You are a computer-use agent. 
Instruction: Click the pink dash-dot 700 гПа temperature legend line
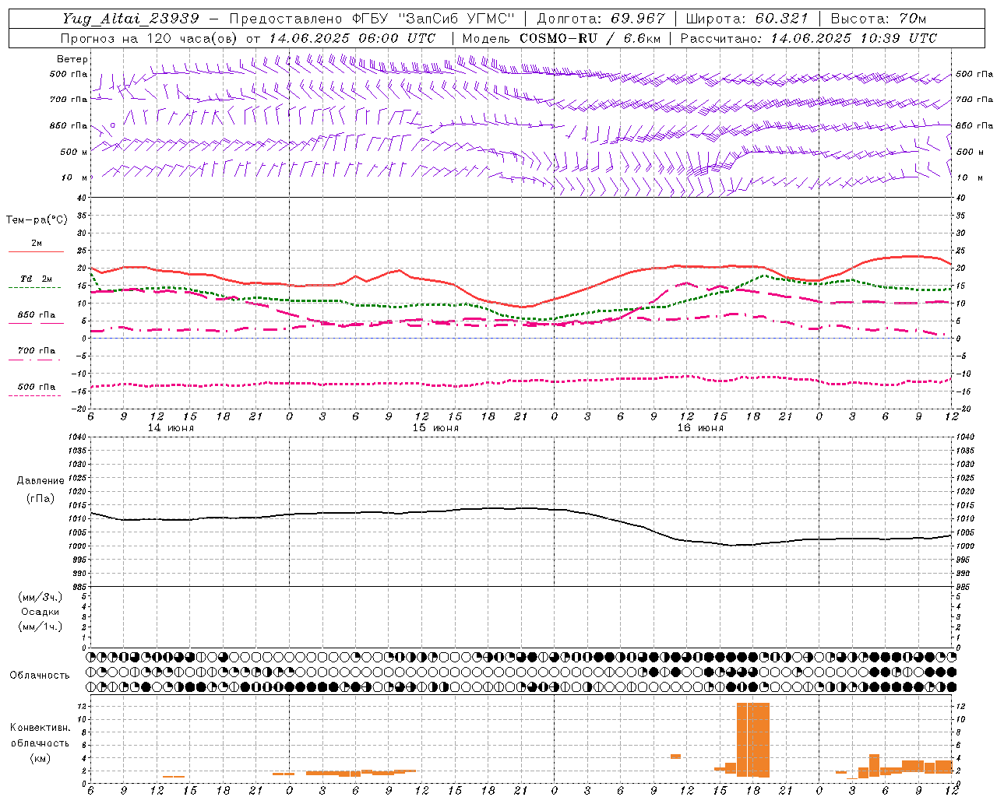point(34,360)
